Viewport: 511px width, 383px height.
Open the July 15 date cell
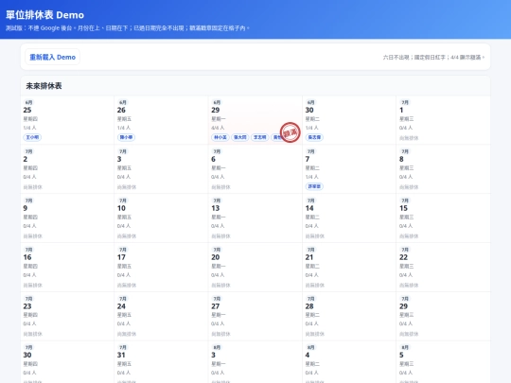pyautogui.click(x=443, y=218)
